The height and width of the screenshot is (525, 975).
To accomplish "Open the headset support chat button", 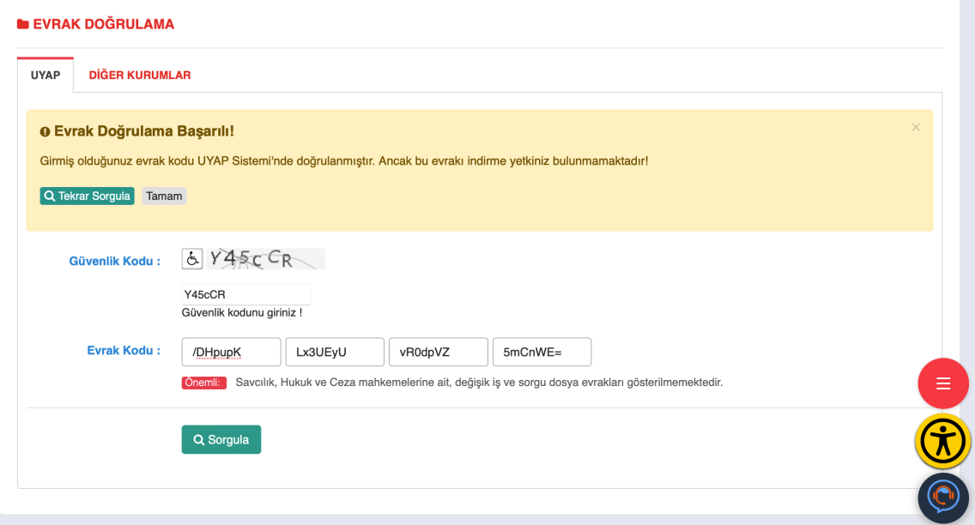I will coord(943,498).
